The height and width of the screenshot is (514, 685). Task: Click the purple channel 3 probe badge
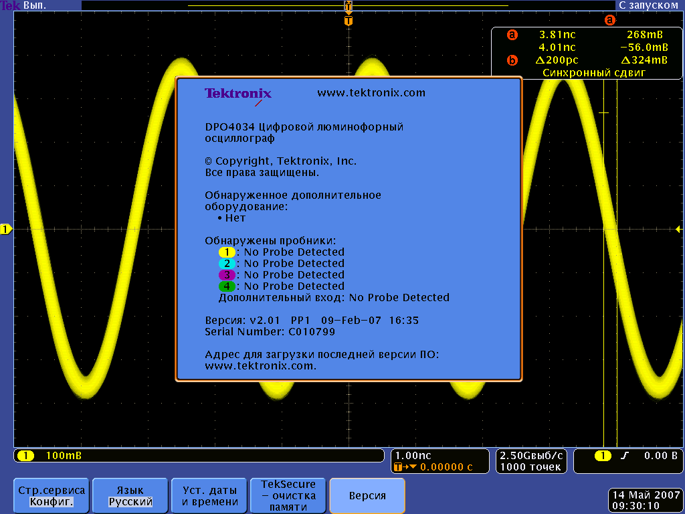click(x=228, y=275)
